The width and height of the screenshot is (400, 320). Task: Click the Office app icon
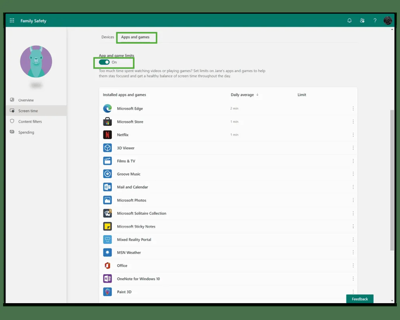tap(107, 265)
